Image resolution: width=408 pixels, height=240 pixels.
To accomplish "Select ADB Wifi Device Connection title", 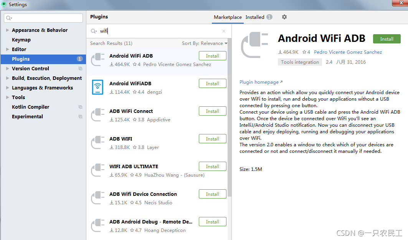I will click(143, 194).
